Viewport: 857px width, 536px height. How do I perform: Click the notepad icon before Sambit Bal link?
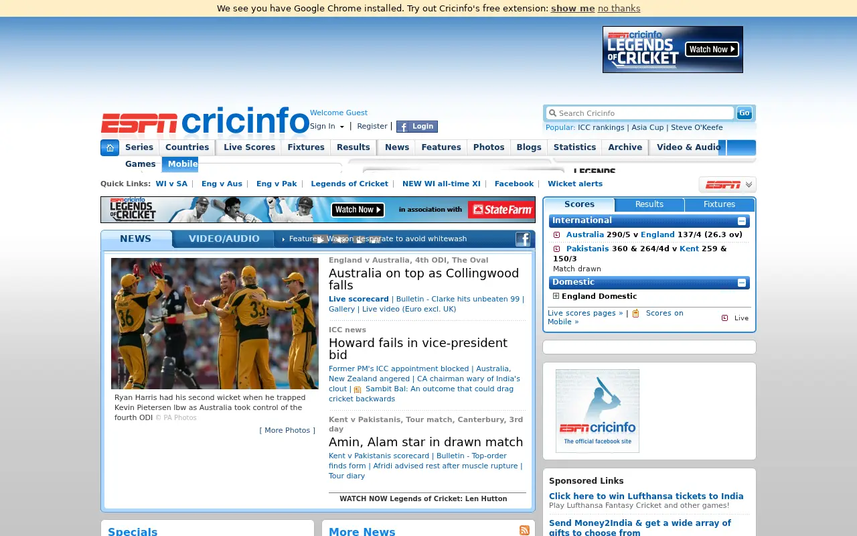tap(358, 389)
